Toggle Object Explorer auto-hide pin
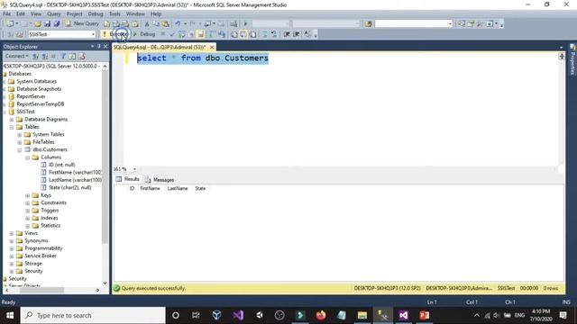 98,46
